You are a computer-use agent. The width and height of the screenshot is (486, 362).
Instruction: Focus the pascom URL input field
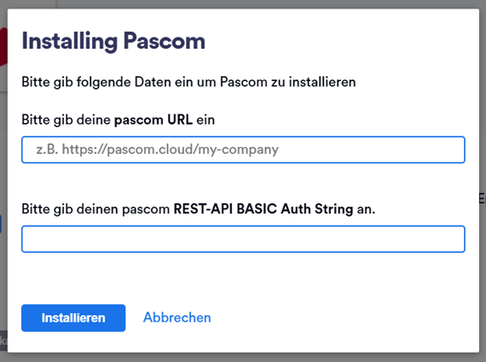(x=243, y=149)
